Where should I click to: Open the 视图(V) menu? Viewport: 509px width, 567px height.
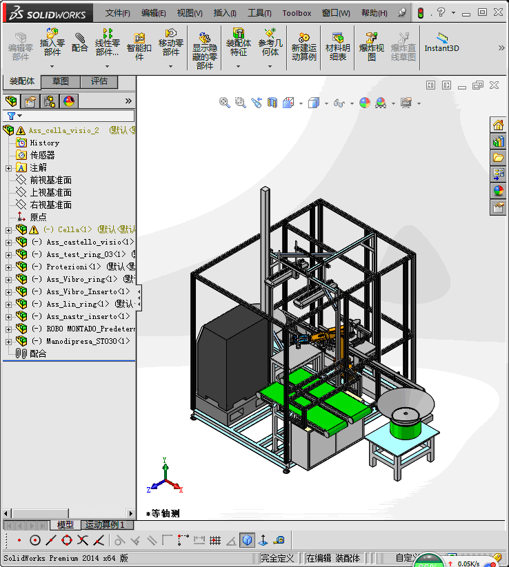coord(190,13)
